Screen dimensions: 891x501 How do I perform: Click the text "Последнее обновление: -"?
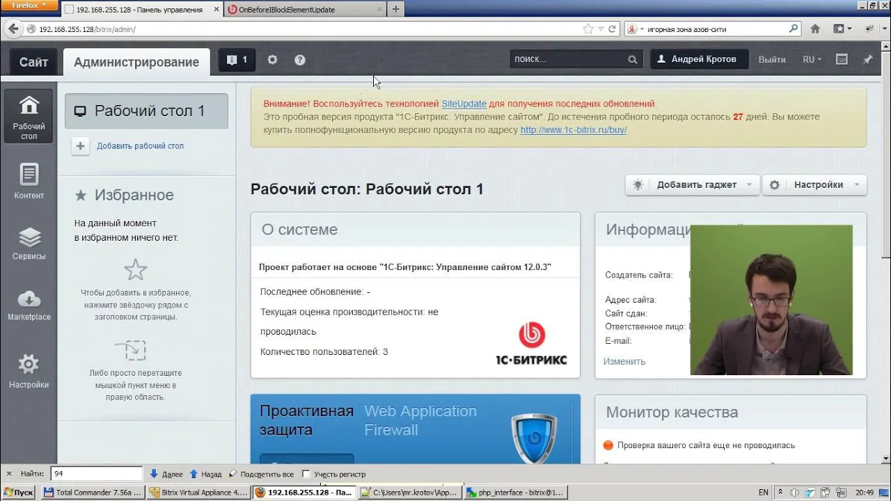click(315, 292)
